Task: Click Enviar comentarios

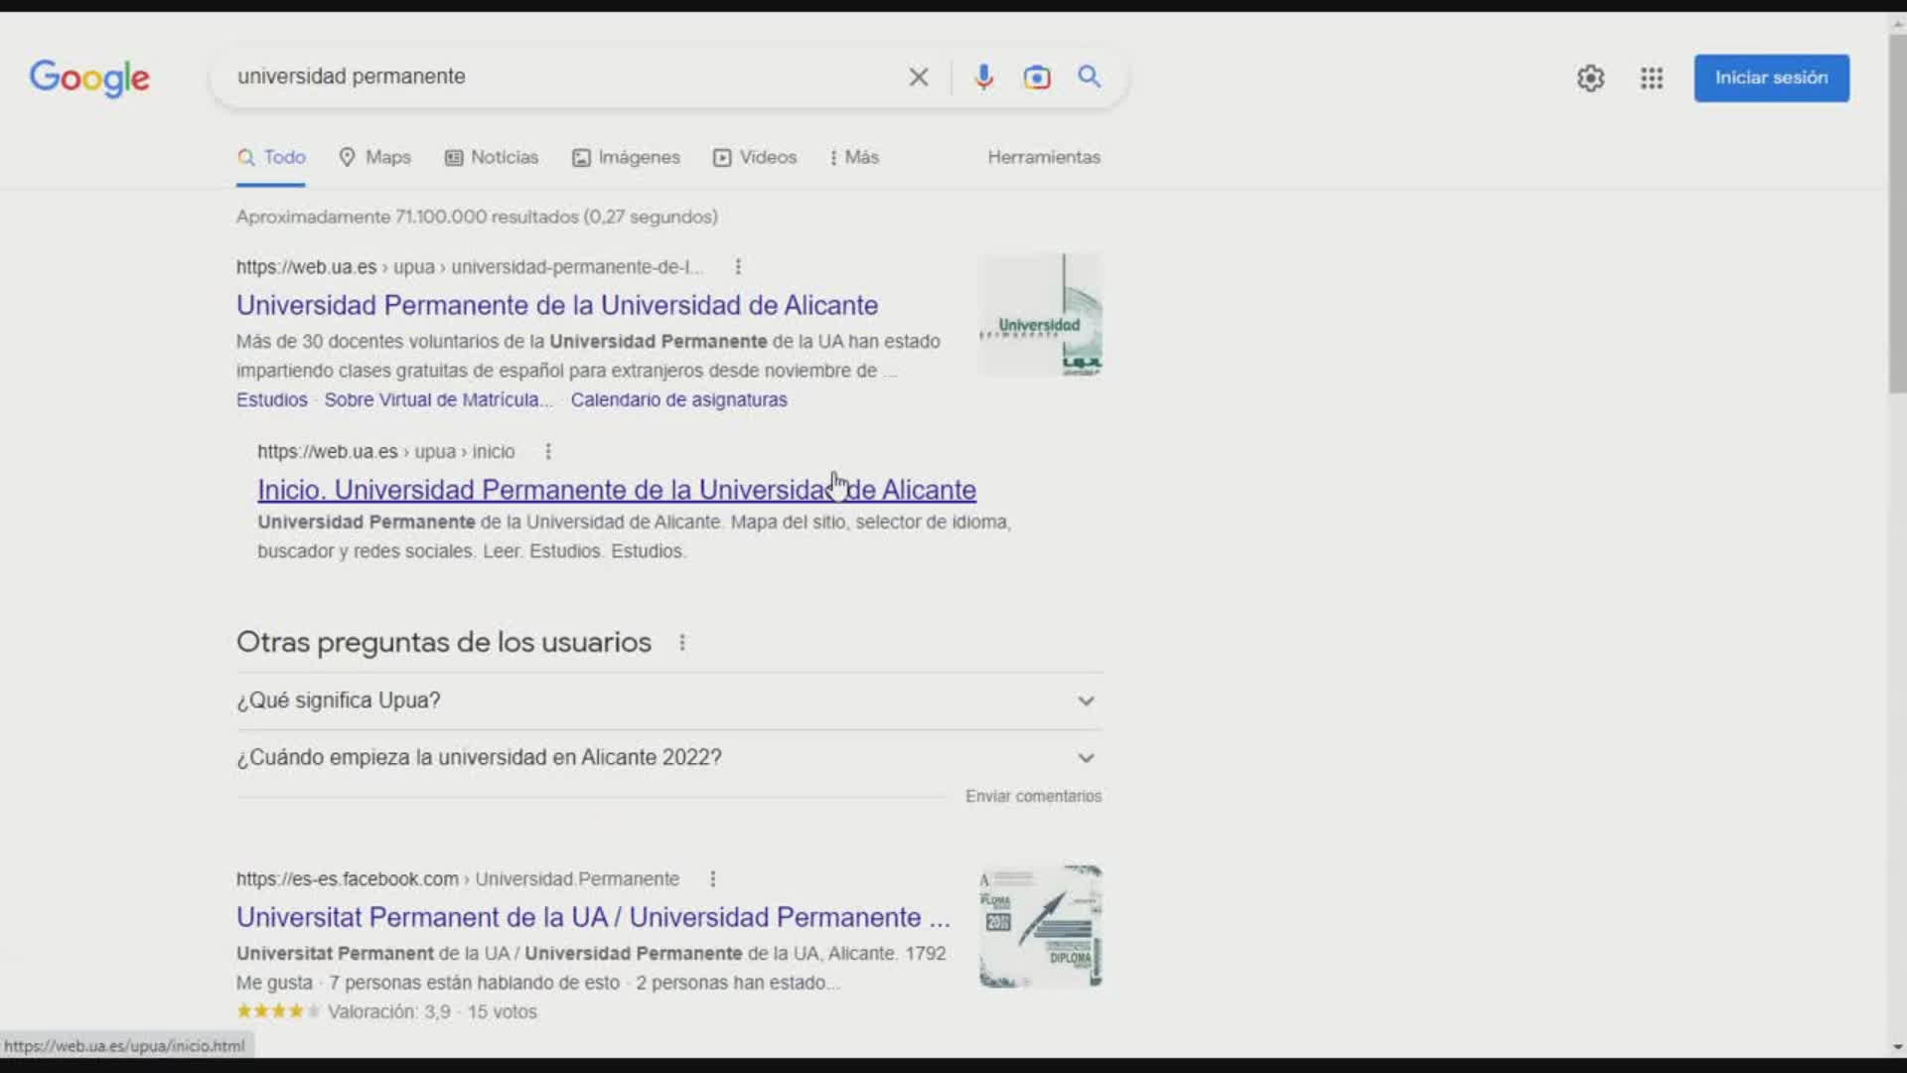Action: [1033, 796]
